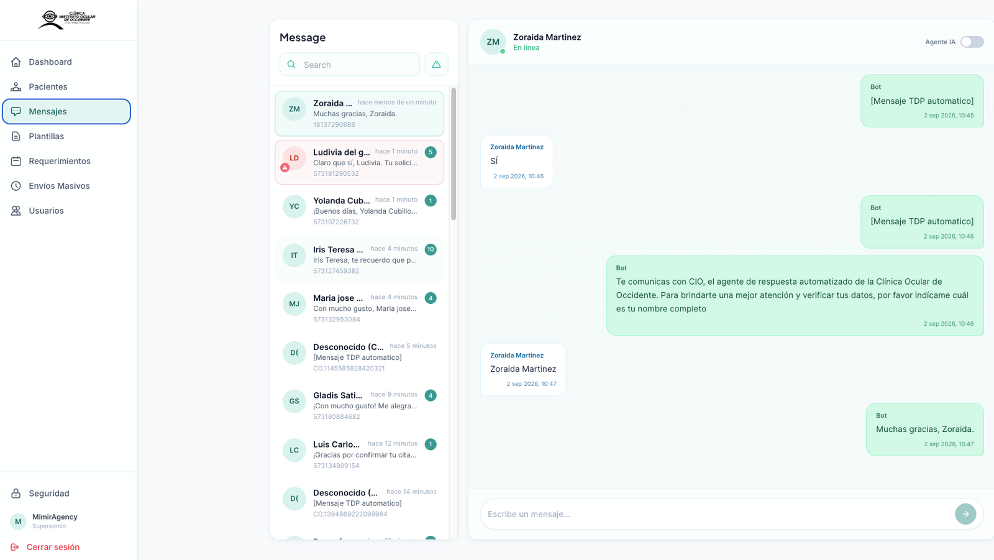Click the Seguridad lock icon
994x560 pixels.
click(16, 493)
